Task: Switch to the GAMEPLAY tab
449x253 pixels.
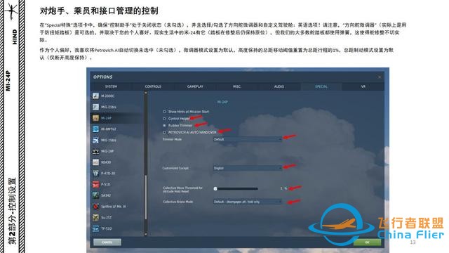Action: pyautogui.click(x=195, y=86)
